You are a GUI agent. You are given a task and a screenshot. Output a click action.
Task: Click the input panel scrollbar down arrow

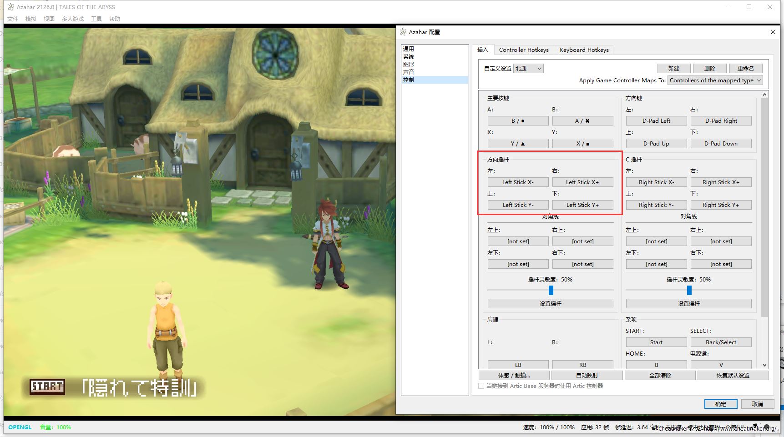click(x=764, y=365)
